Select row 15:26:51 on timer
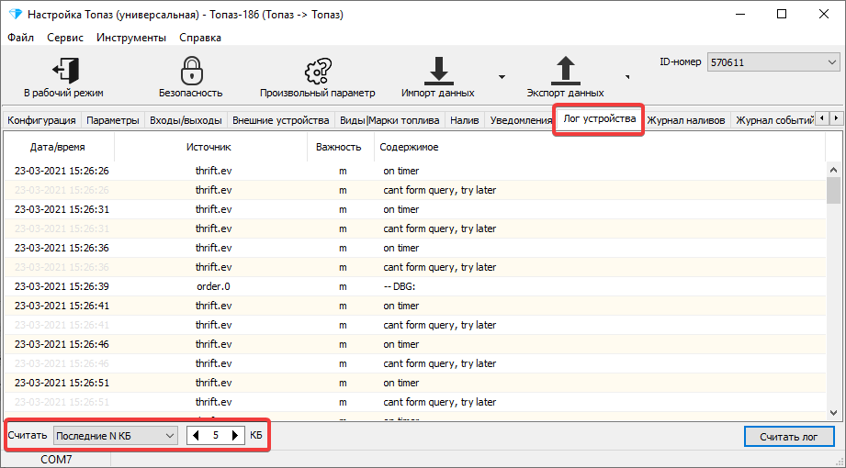846x468 pixels. tap(414, 383)
